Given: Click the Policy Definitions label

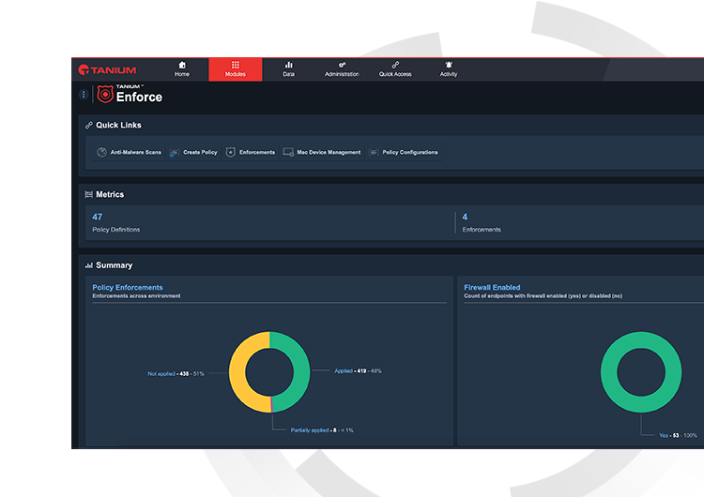Looking at the screenshot, I should coord(115,230).
